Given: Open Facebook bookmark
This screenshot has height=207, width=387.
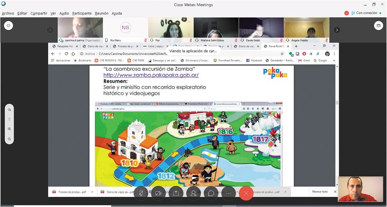Looking at the screenshot, I should 254,60.
